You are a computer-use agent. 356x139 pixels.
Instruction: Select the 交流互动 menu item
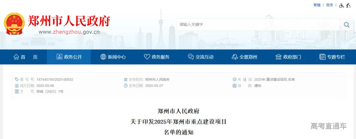click(x=201, y=57)
